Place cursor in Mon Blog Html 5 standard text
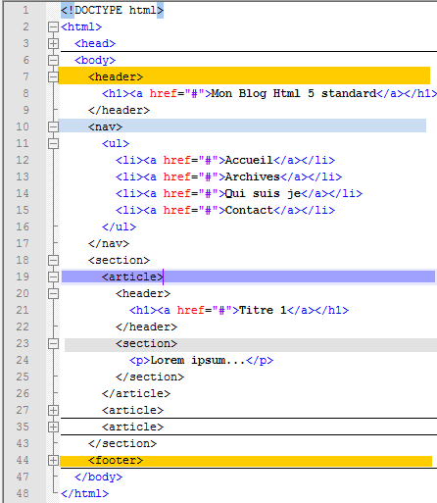The width and height of the screenshot is (437, 503). pos(294,93)
